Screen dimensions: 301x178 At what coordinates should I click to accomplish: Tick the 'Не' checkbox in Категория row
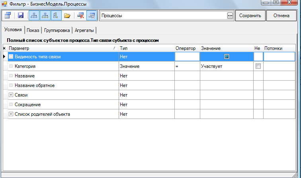pos(258,66)
